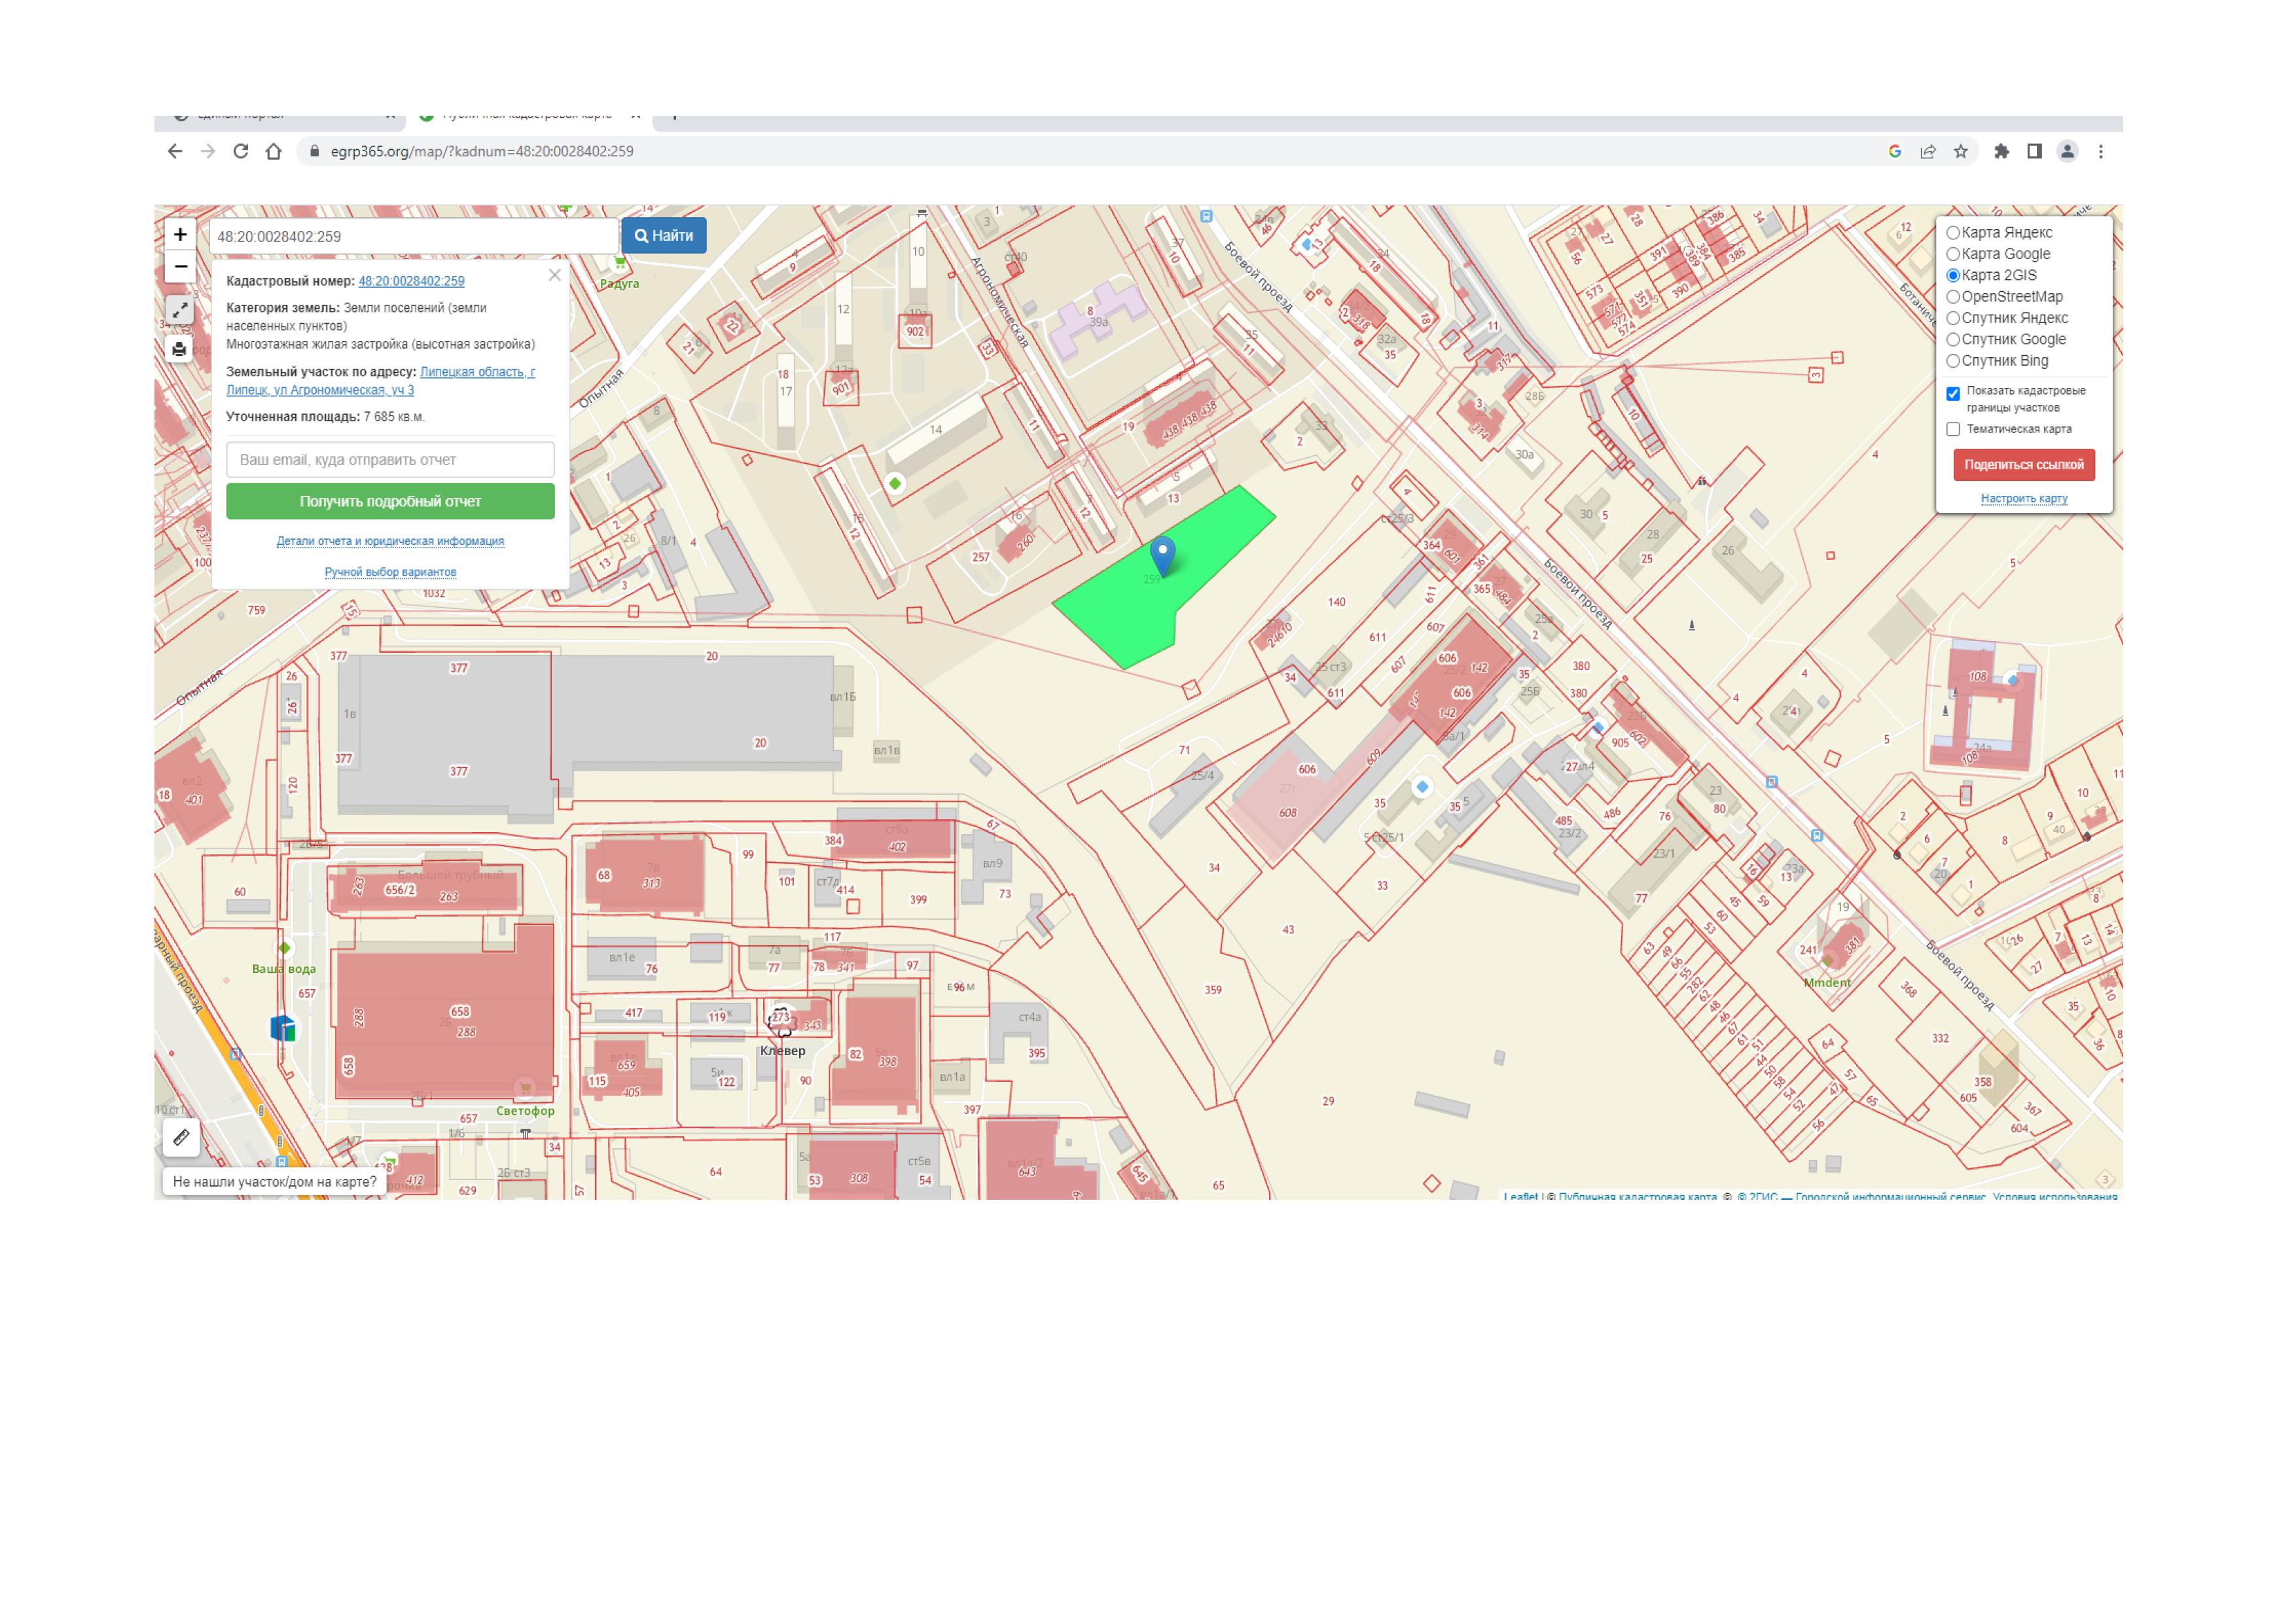
Task: Click the Найти search button
Action: click(664, 236)
